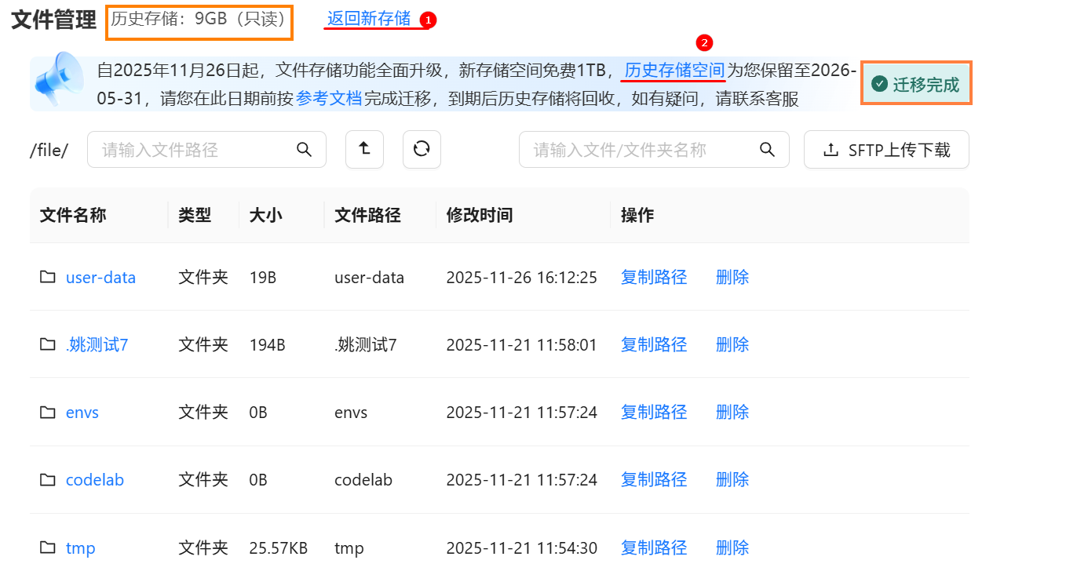Image resolution: width=1066 pixels, height=571 pixels.
Task: Click the file path search magnifier icon
Action: pos(304,149)
